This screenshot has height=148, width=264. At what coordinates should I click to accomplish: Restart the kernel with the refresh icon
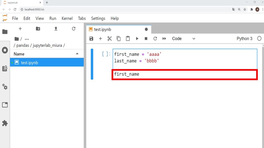tap(155, 38)
